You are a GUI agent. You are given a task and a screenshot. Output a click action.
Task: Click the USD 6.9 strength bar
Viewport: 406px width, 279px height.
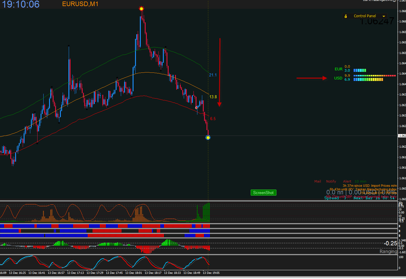pos(368,79)
